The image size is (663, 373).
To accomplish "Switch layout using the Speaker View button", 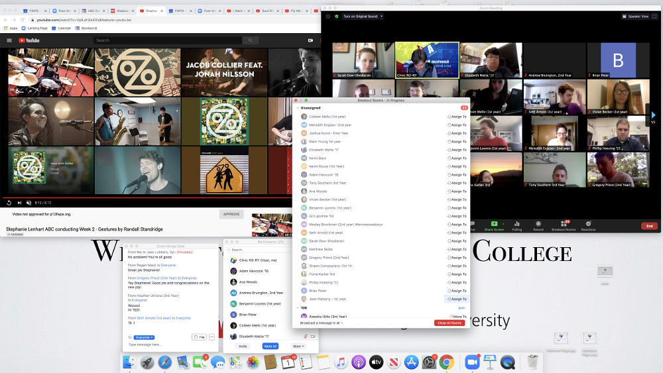I will point(636,17).
